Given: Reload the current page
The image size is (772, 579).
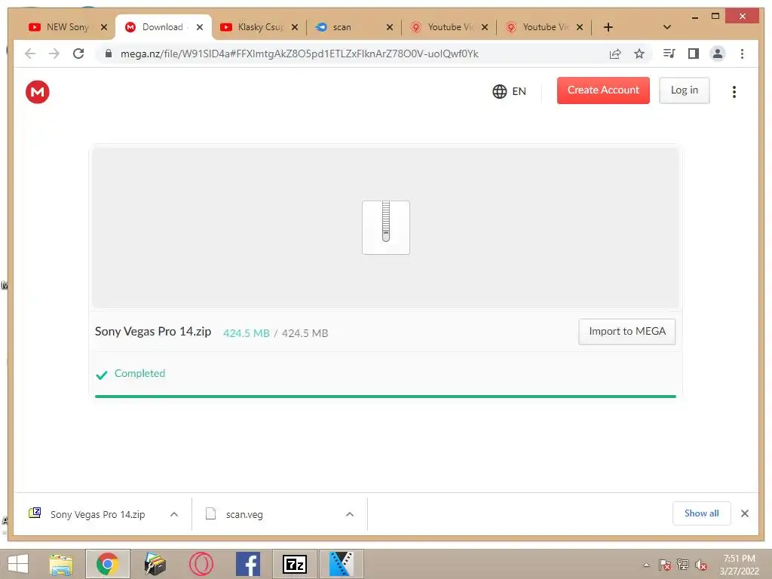Looking at the screenshot, I should (78, 54).
